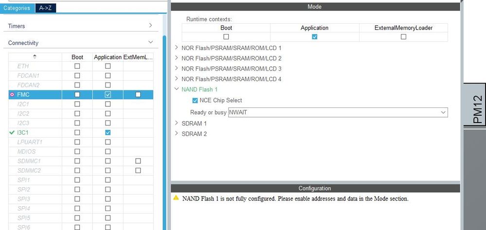Select the FMC peripheral row
This screenshot has height=230, width=486.
click(x=81, y=94)
